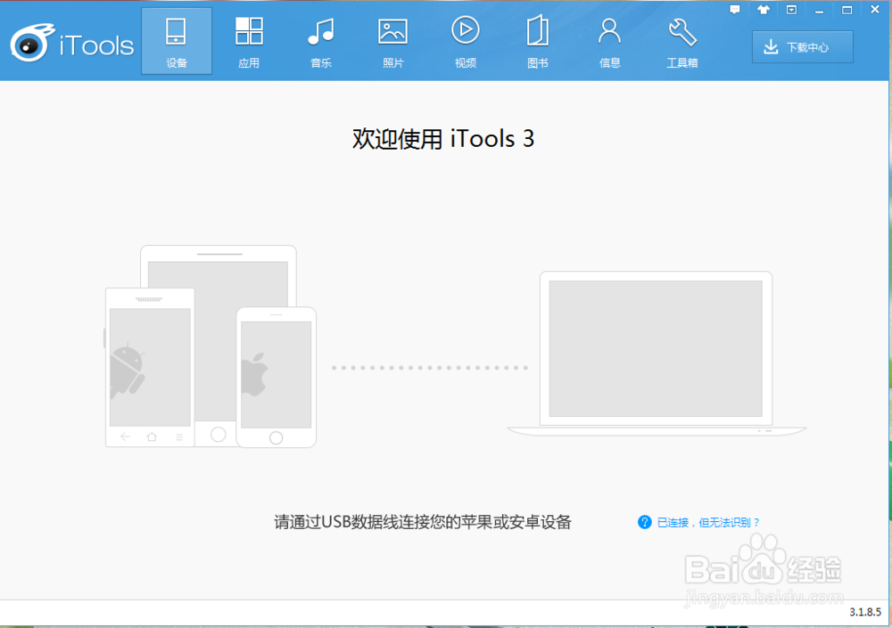The height and width of the screenshot is (628, 892).
Task: Click the Android phone illustration
Action: (150, 367)
